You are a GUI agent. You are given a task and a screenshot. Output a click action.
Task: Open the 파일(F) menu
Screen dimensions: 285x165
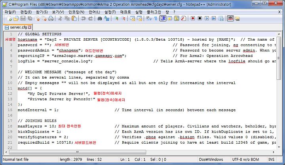[x=10, y=12]
